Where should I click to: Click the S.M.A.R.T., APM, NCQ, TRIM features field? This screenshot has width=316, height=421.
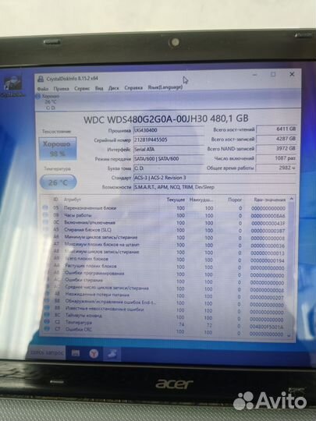pos(215,187)
